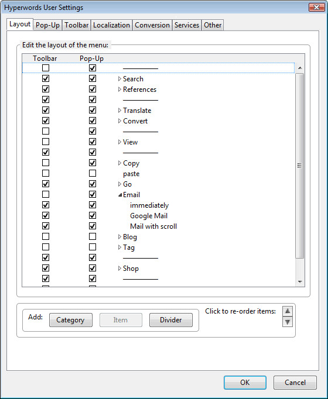Check the Toolbar checkbox for Tag
Screen dimensions: 328x399
46,247
